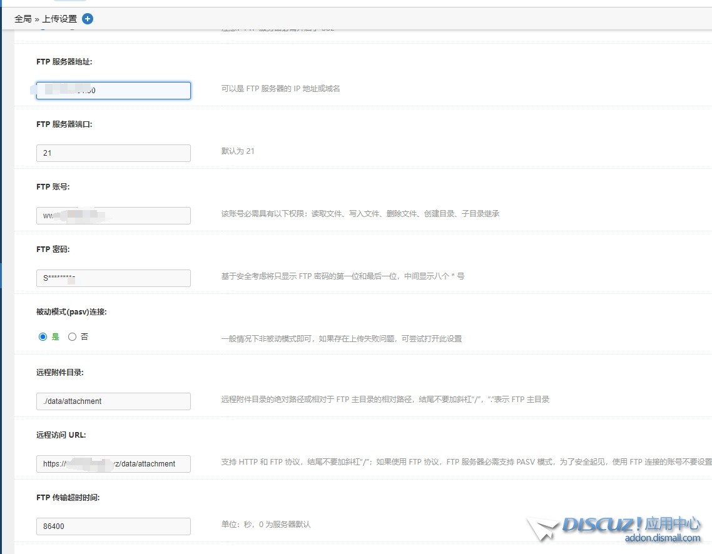Click the FTP 服务器地址 heading label

click(x=64, y=62)
